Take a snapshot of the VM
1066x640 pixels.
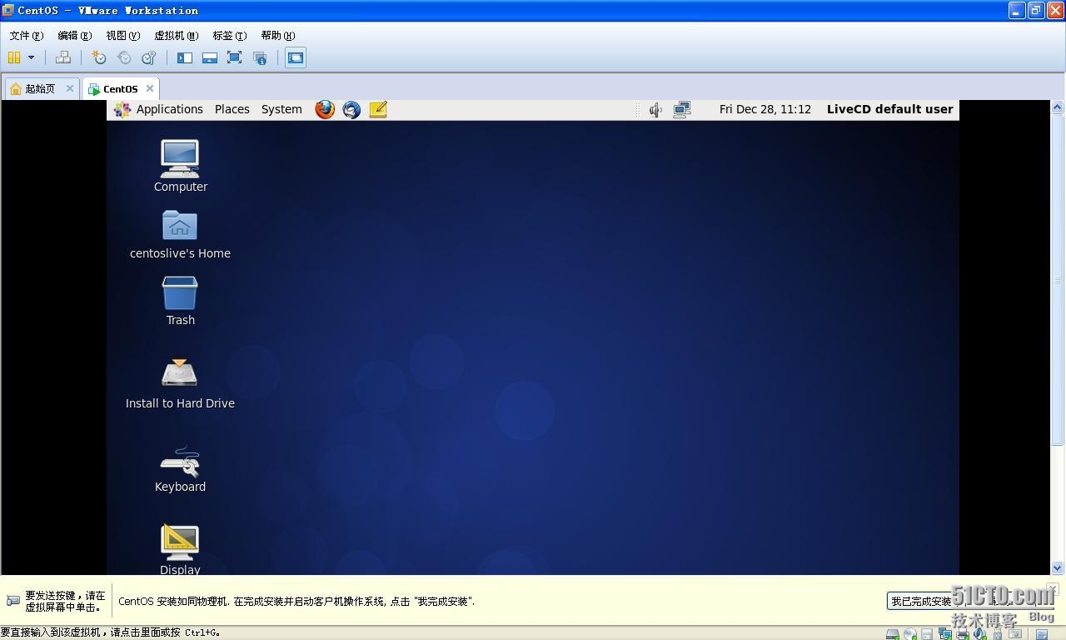click(99, 57)
